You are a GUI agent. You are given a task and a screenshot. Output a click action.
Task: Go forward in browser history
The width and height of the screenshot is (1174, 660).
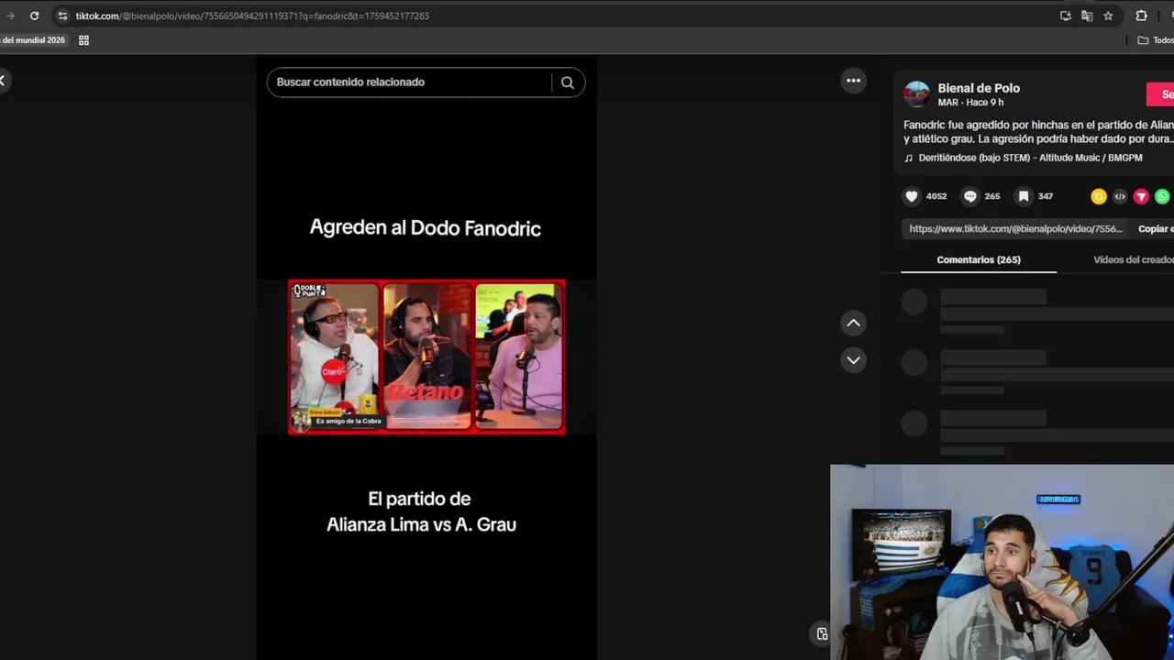click(x=10, y=16)
